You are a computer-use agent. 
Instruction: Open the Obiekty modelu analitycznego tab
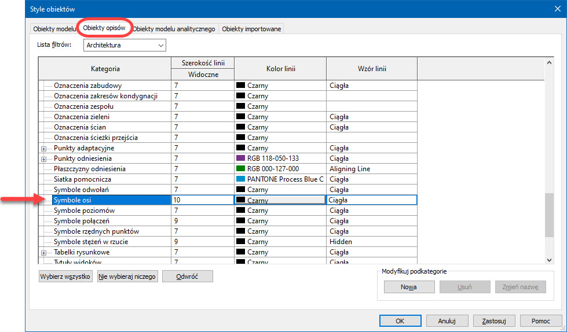pyautogui.click(x=174, y=29)
